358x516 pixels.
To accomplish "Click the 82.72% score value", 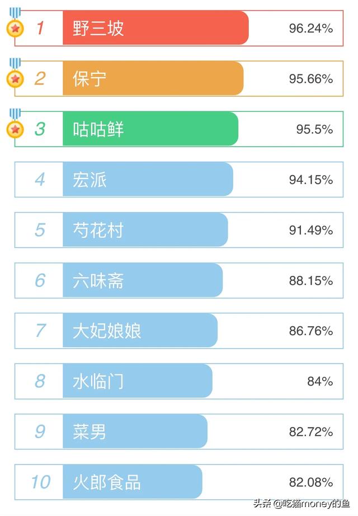I will [x=310, y=431].
